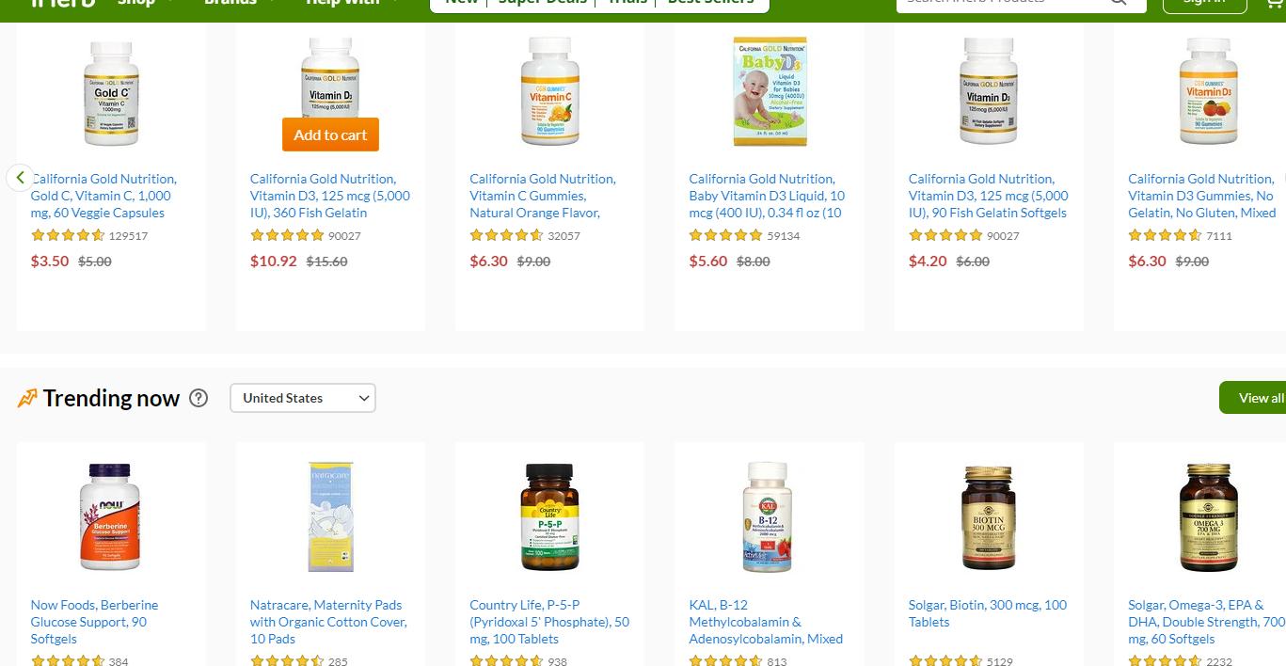This screenshot has width=1286, height=666.
Task: Open the Best Sellers tab
Action: pos(710,3)
